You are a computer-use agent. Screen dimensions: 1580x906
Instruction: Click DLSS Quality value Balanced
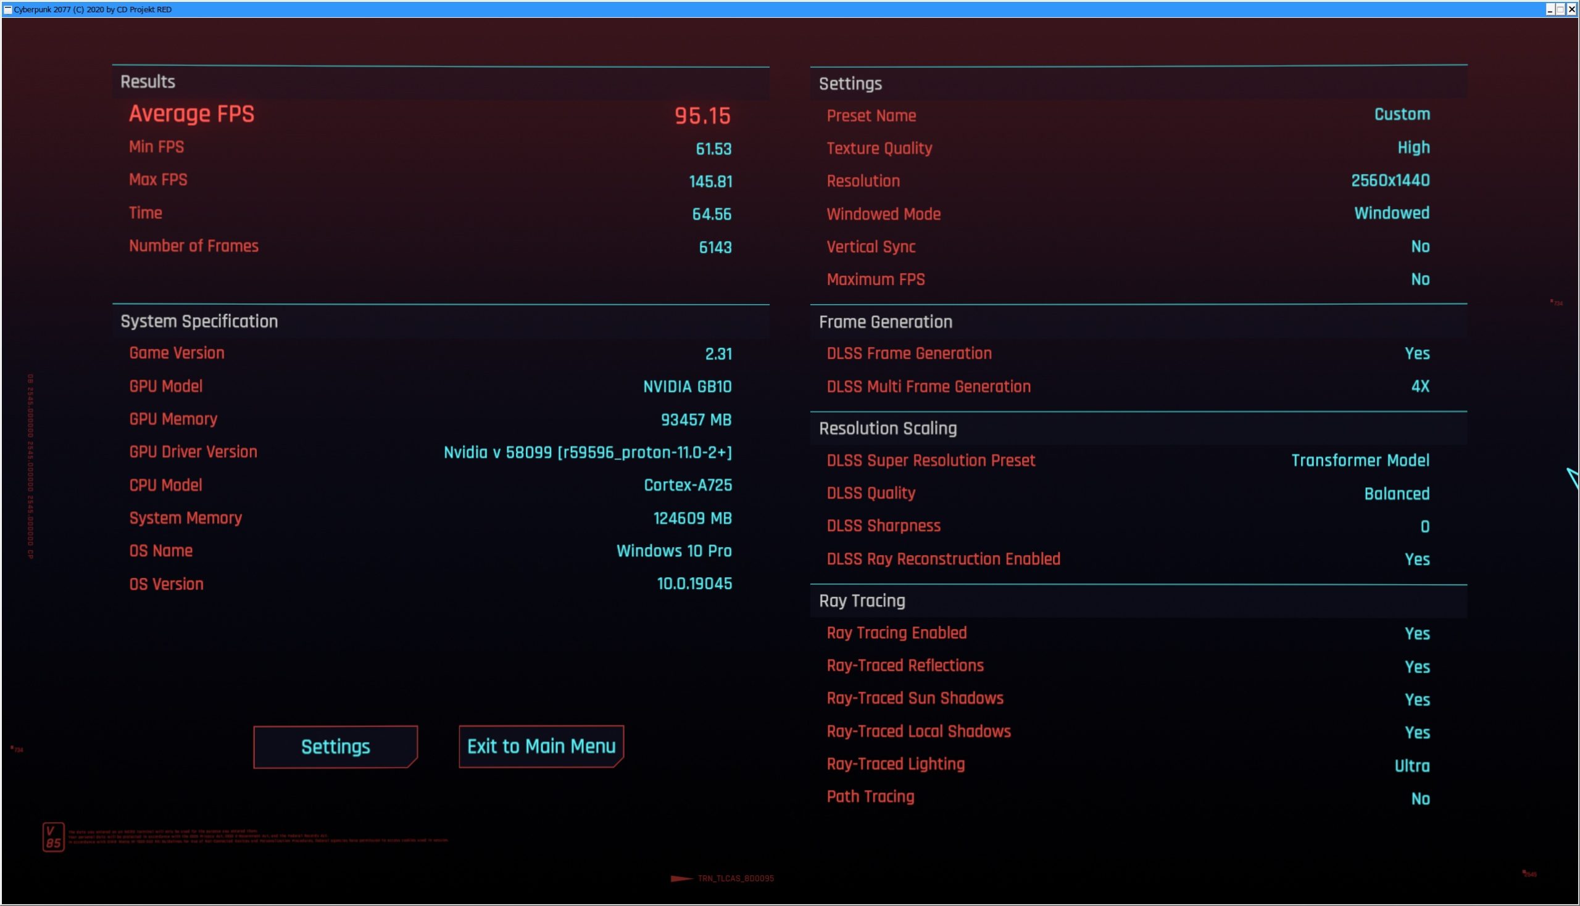coord(1397,494)
